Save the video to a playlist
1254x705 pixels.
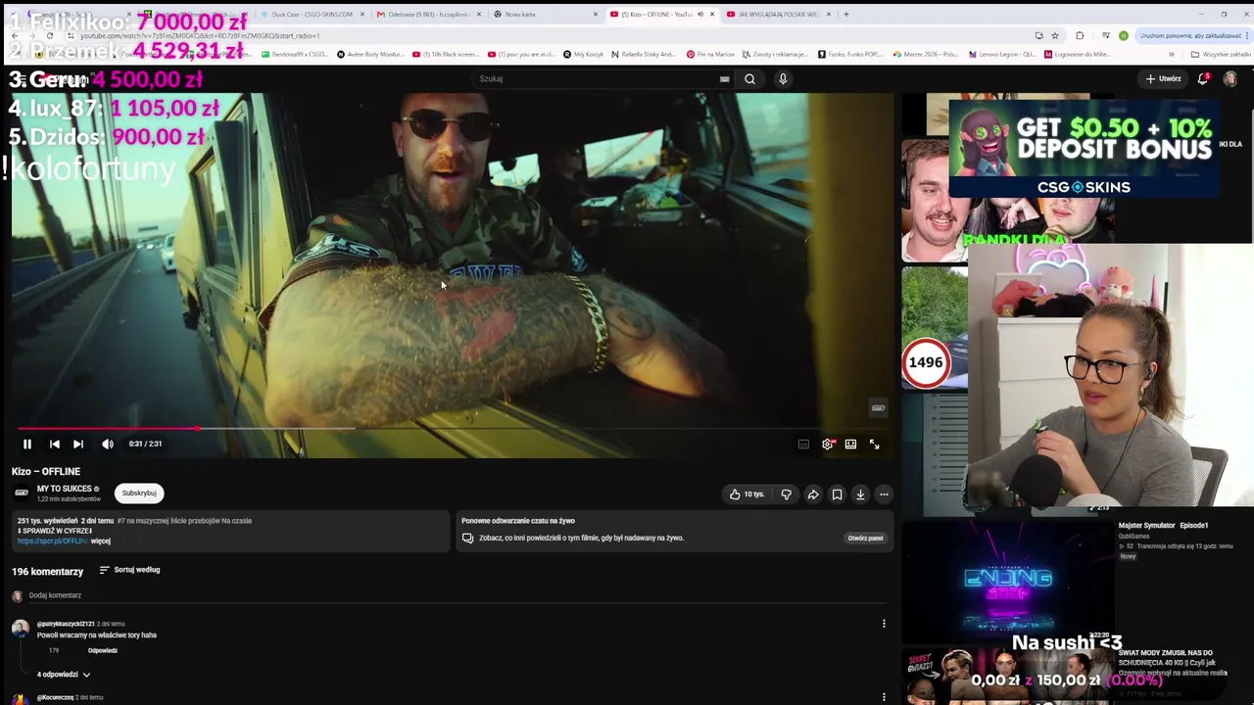[837, 494]
